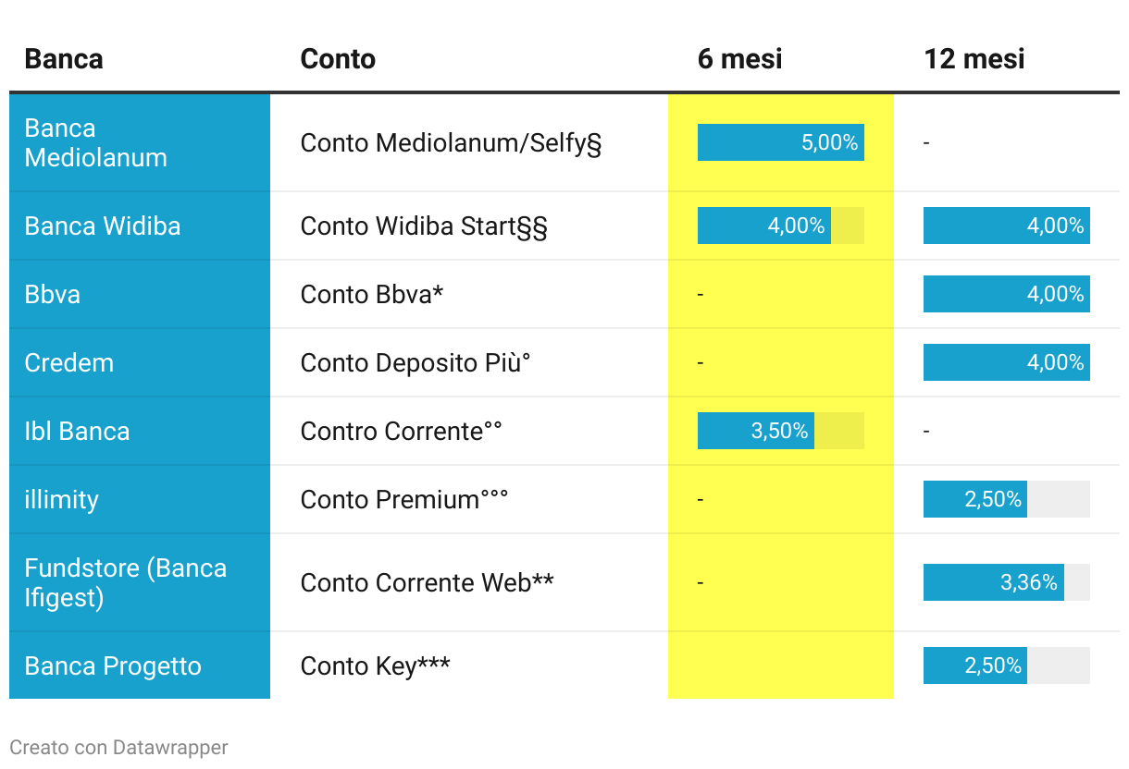Click the Bbva bank cell
Viewport: 1129px width, 769px height.
pyautogui.click(x=53, y=295)
